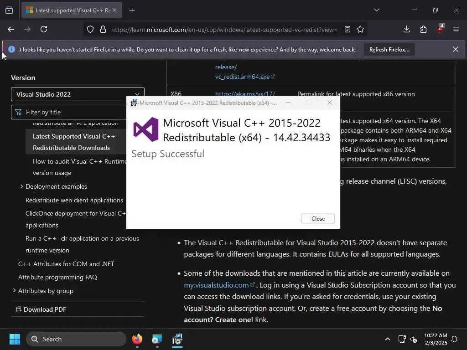Dismiss the Firefox refresh notification bar

pos(456,49)
